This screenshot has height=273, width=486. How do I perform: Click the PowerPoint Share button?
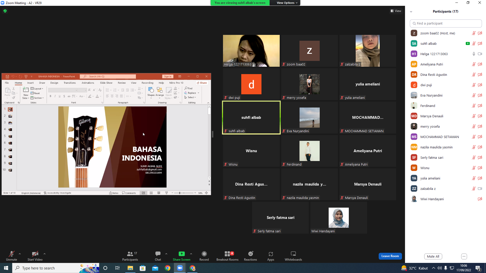[x=202, y=83]
